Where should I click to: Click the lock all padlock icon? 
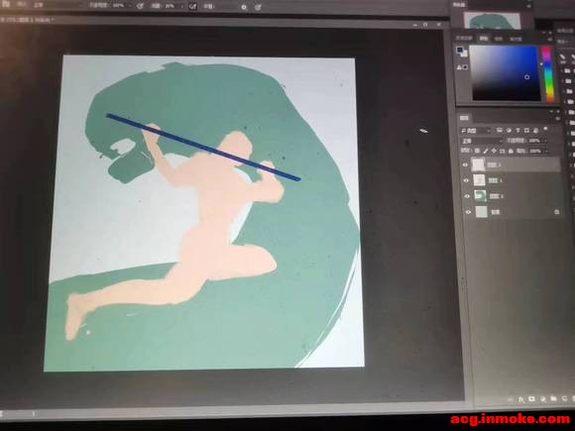pyautogui.click(x=511, y=151)
